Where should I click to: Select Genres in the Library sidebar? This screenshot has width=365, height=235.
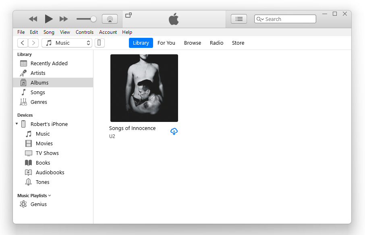point(53,102)
